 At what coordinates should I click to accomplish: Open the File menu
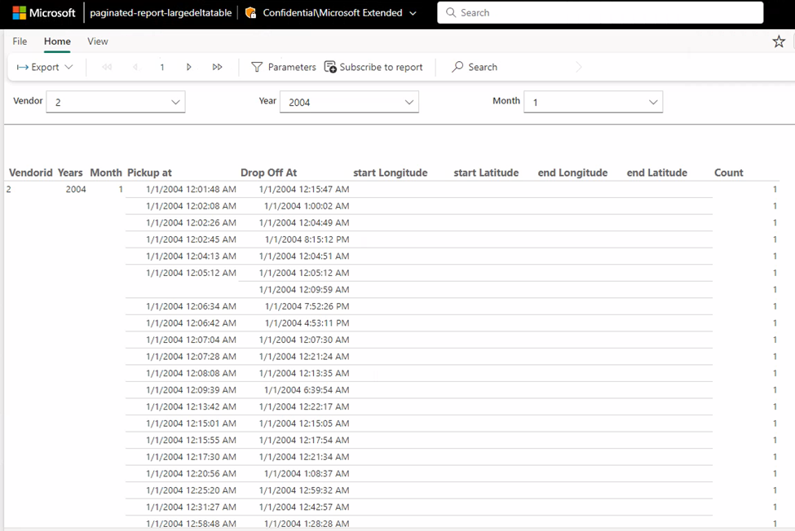(20, 42)
